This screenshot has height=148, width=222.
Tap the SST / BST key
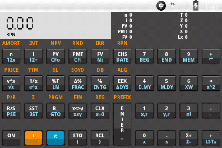(x=33, y=111)
